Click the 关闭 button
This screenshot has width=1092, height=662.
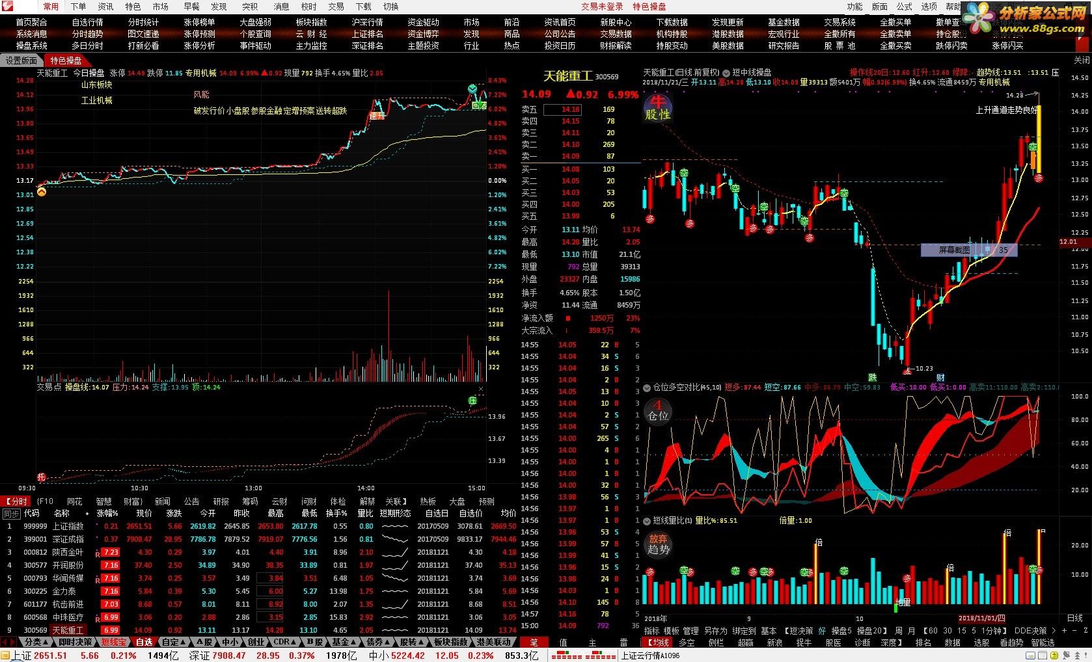pos(1082,60)
